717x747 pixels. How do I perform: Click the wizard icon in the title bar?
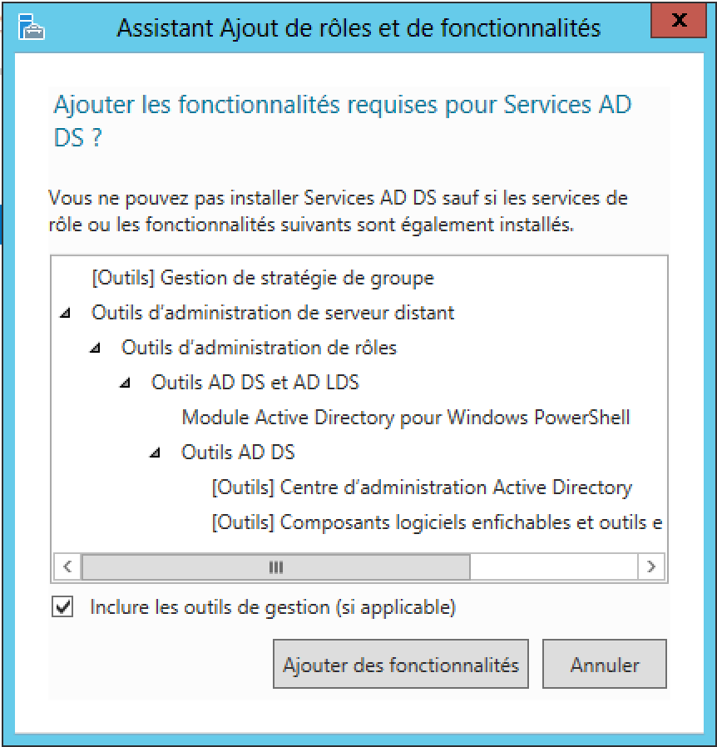point(31,27)
